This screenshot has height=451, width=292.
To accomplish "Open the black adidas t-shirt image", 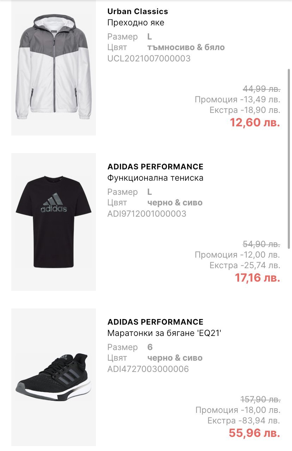I will coord(54,222).
